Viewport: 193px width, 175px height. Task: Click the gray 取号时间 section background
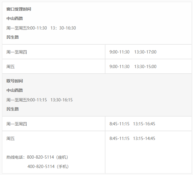pos(97,95)
